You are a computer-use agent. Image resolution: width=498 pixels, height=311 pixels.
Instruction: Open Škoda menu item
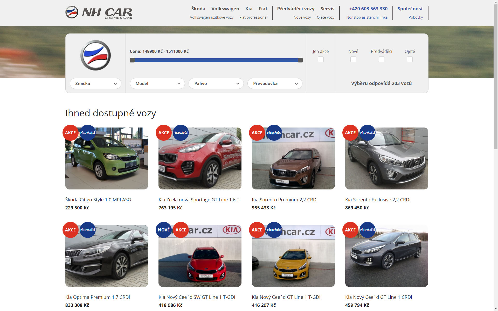pos(198,9)
